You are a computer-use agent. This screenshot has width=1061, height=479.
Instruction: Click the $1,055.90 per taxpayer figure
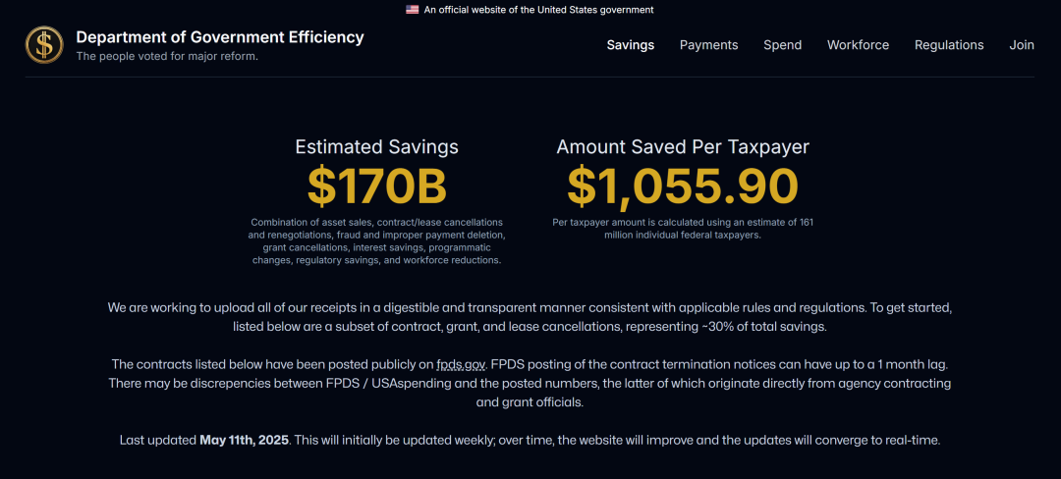click(683, 186)
